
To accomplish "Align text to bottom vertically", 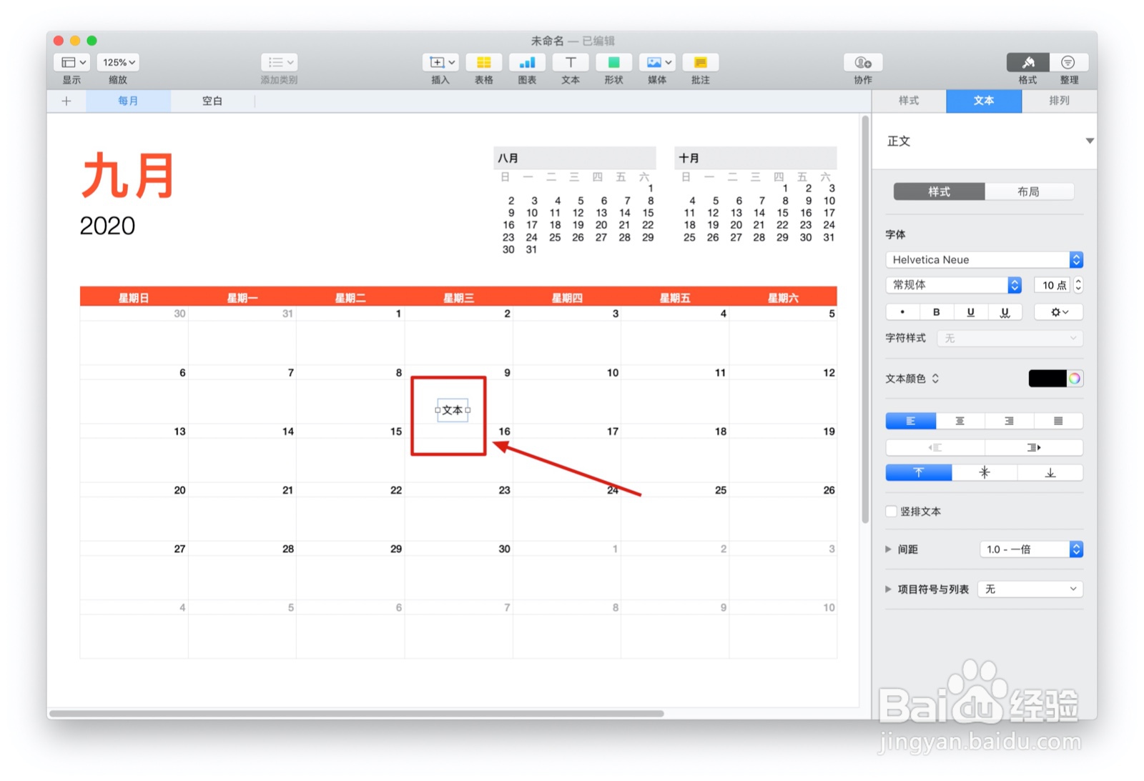I will click(1050, 472).
